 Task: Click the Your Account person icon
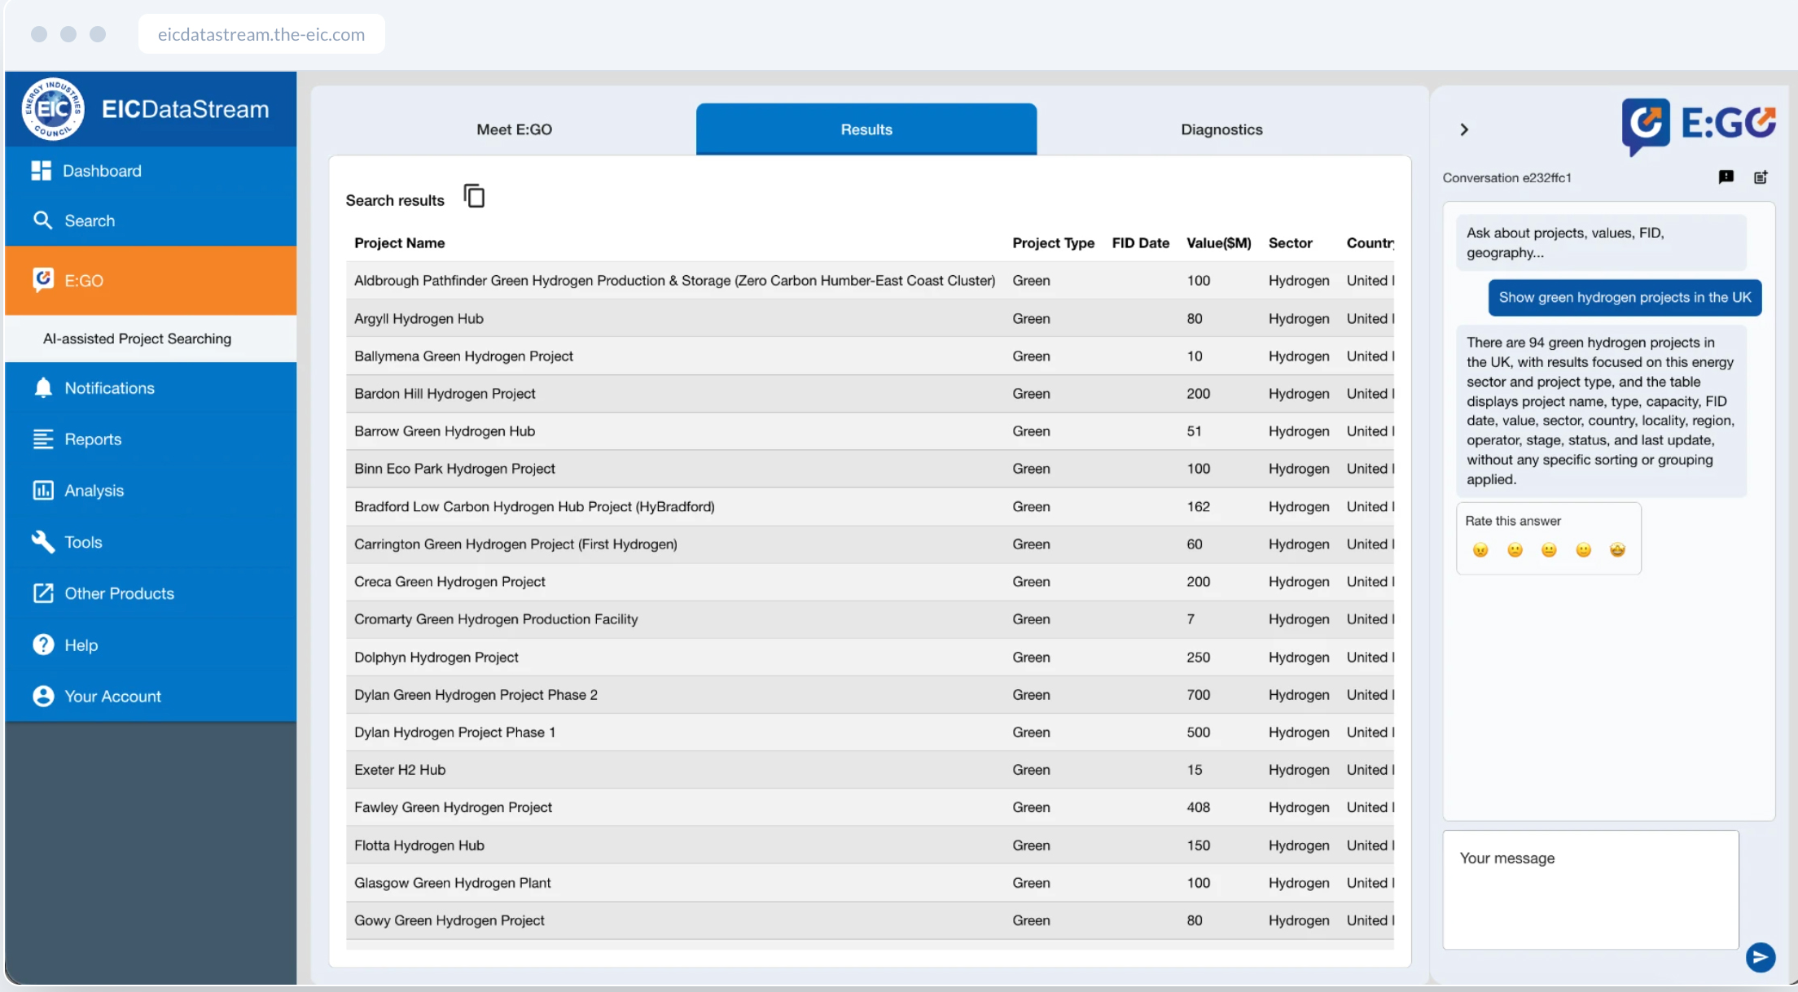[x=43, y=696]
